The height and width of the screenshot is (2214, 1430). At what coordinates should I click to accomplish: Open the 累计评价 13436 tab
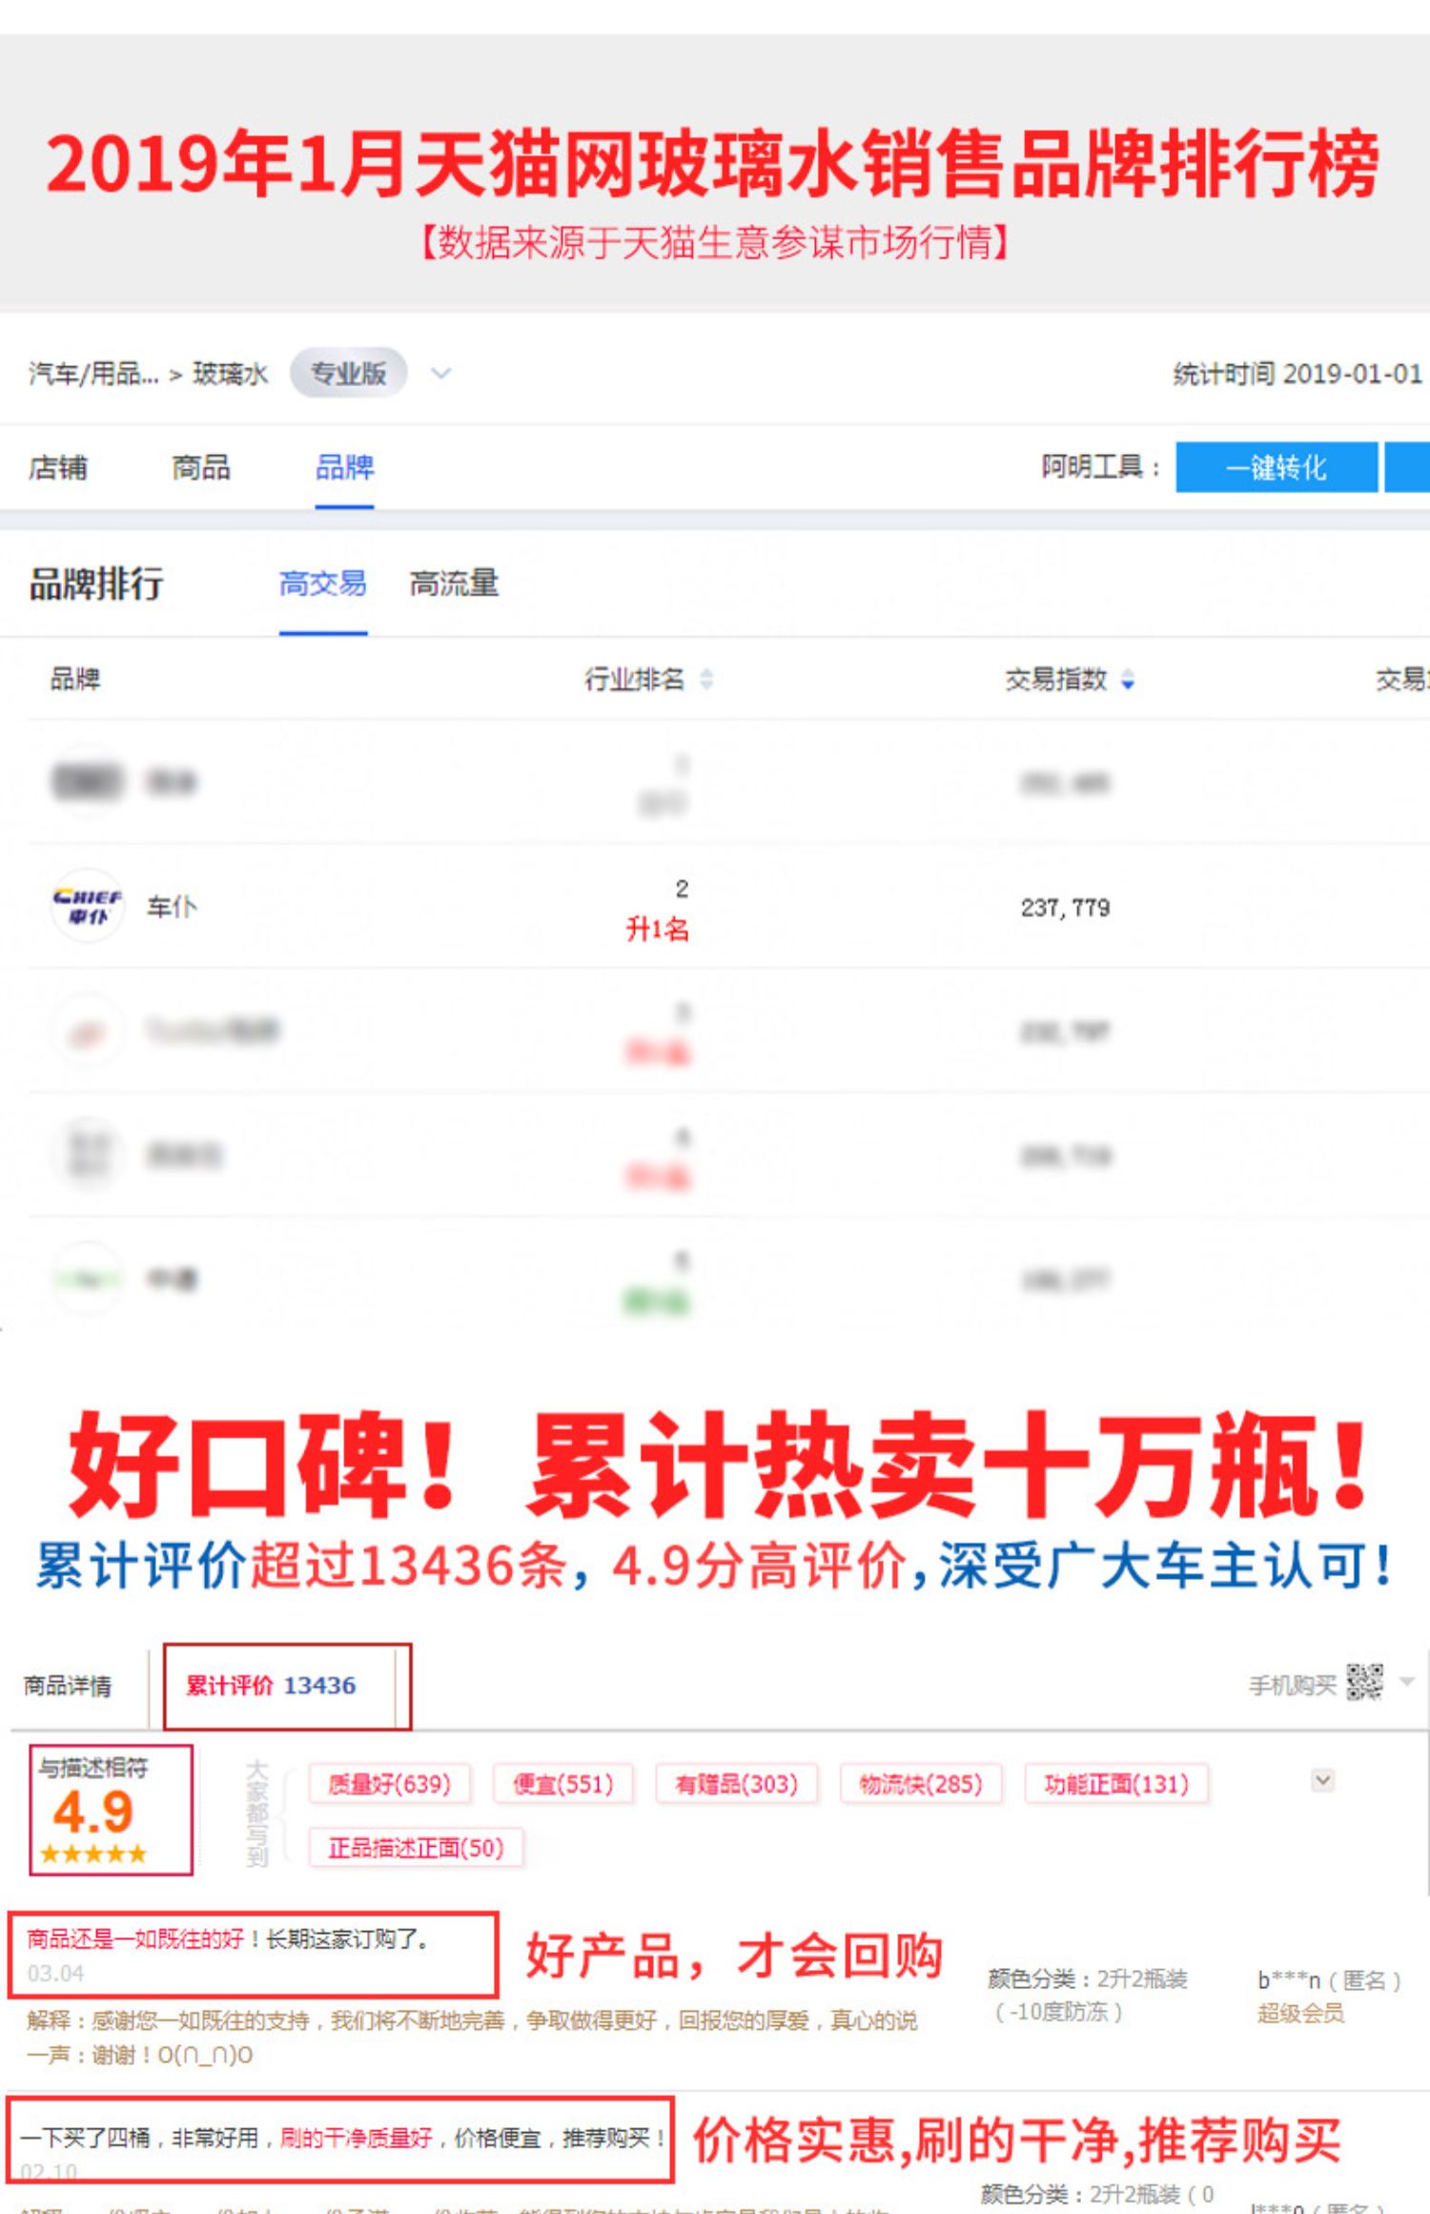pyautogui.click(x=287, y=1686)
